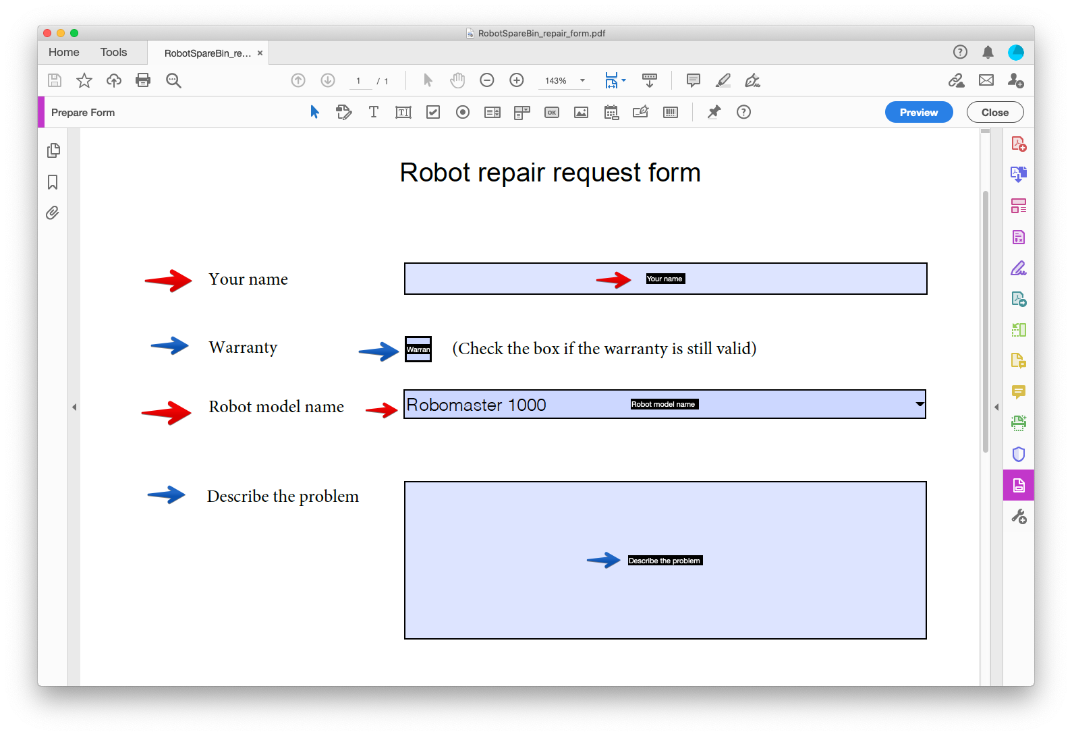This screenshot has height=736, width=1072.
Task: Open the Fill & Sign pen tool in right panel
Action: (1019, 268)
